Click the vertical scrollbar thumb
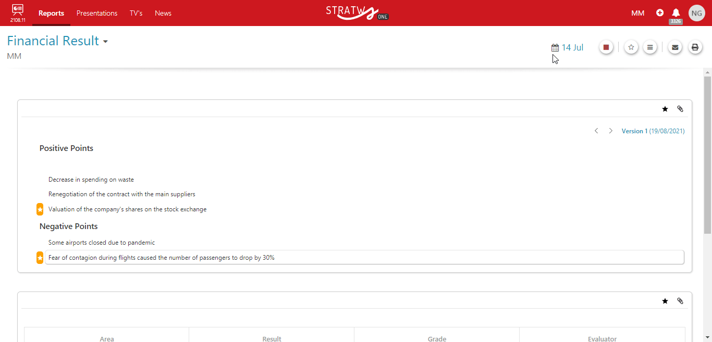 pos(707,155)
